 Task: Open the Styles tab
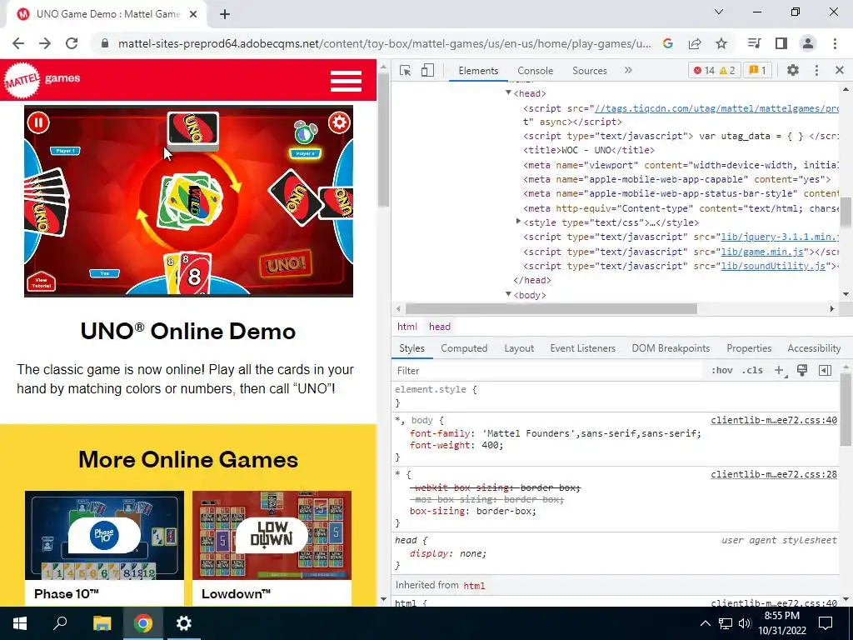(x=412, y=348)
